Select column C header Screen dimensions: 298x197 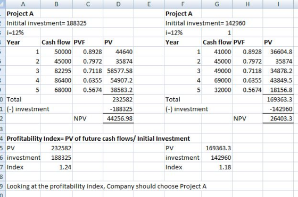(88, 4)
